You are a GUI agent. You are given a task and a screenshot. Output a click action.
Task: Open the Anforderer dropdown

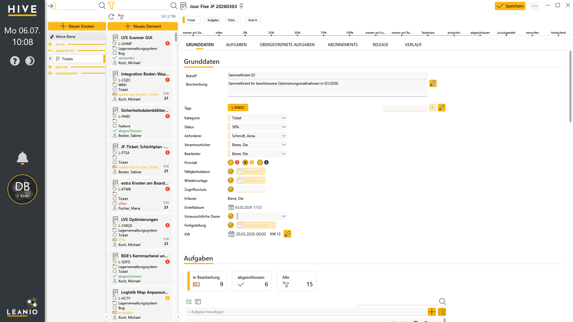tap(258, 136)
